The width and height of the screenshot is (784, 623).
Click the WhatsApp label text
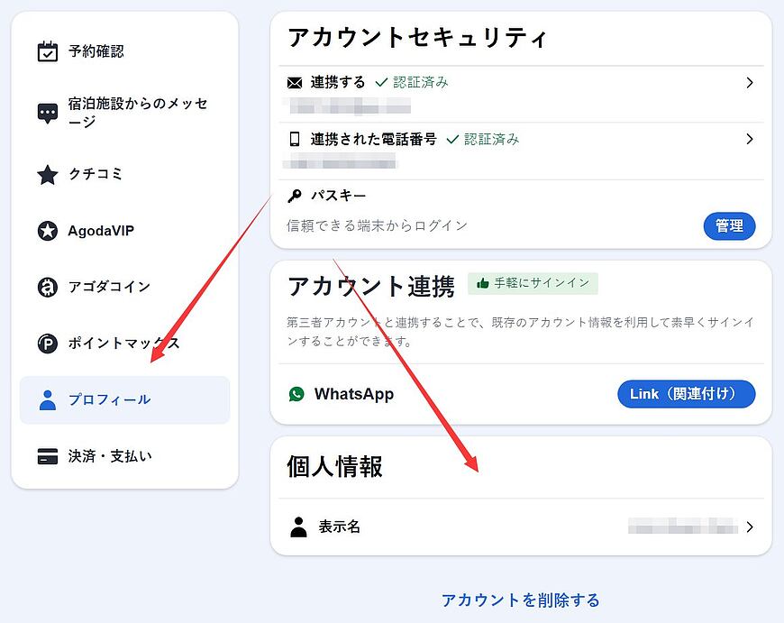click(x=354, y=394)
